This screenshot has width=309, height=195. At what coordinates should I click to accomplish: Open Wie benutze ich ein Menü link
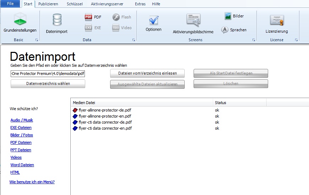point(32,182)
